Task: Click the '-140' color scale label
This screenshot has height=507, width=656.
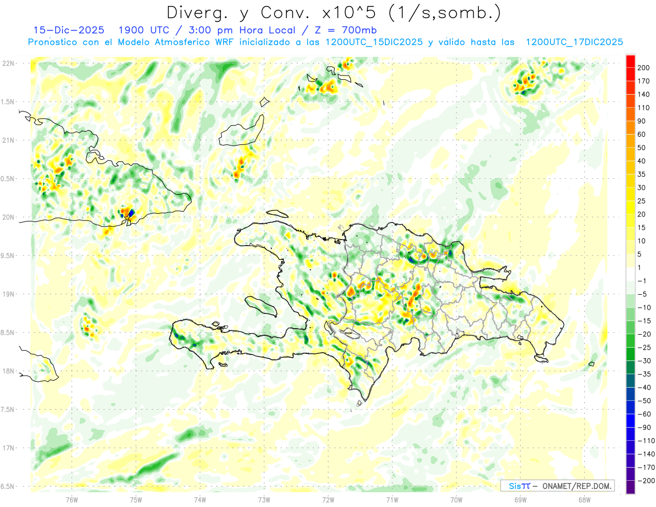Action: coord(646,454)
